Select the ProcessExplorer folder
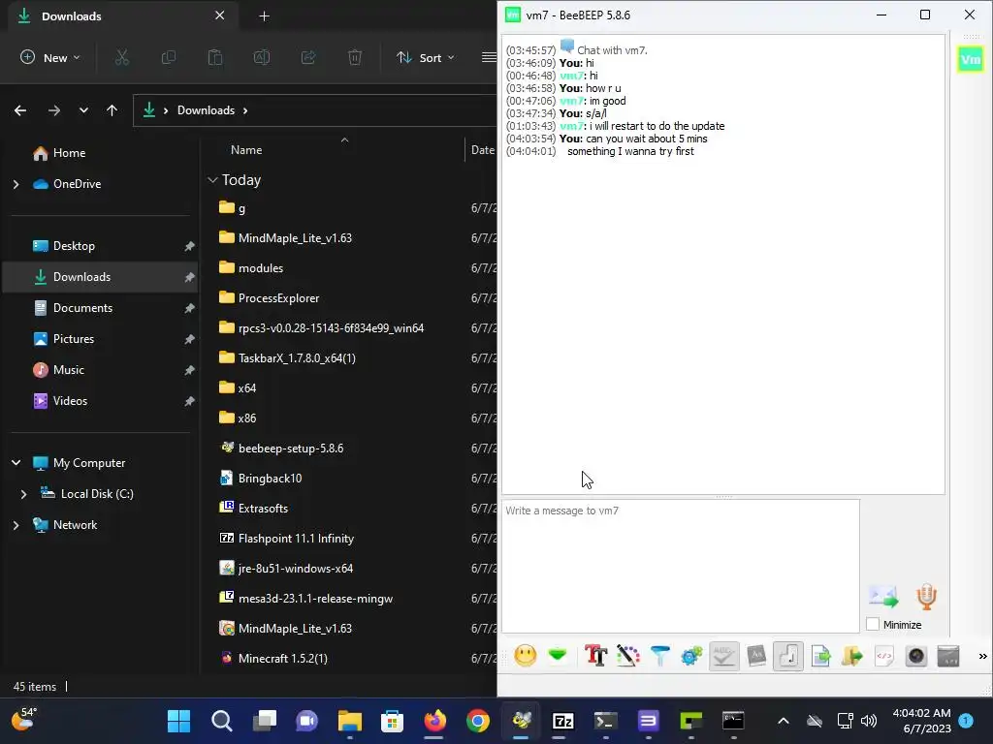Viewport: 993px width, 744px height. click(269, 298)
